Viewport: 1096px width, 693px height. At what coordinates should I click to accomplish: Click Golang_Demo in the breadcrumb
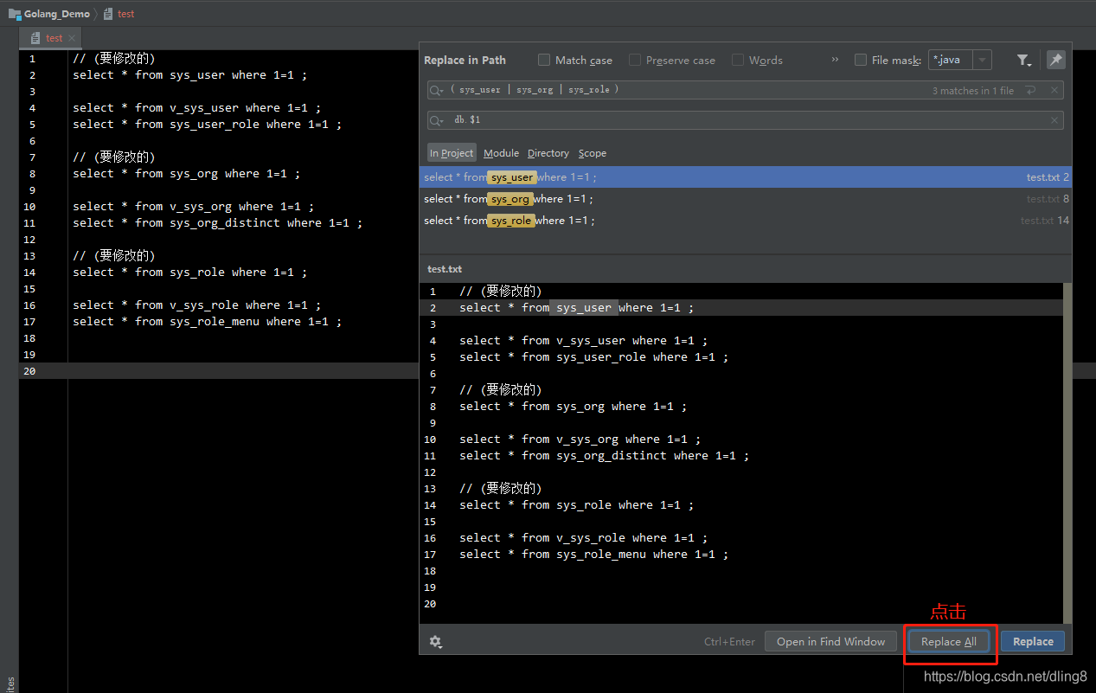point(57,14)
